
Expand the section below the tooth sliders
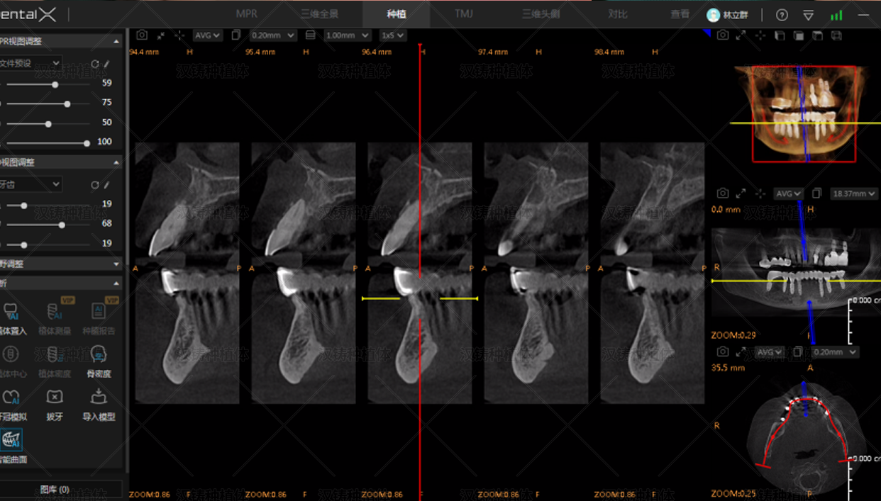point(116,264)
